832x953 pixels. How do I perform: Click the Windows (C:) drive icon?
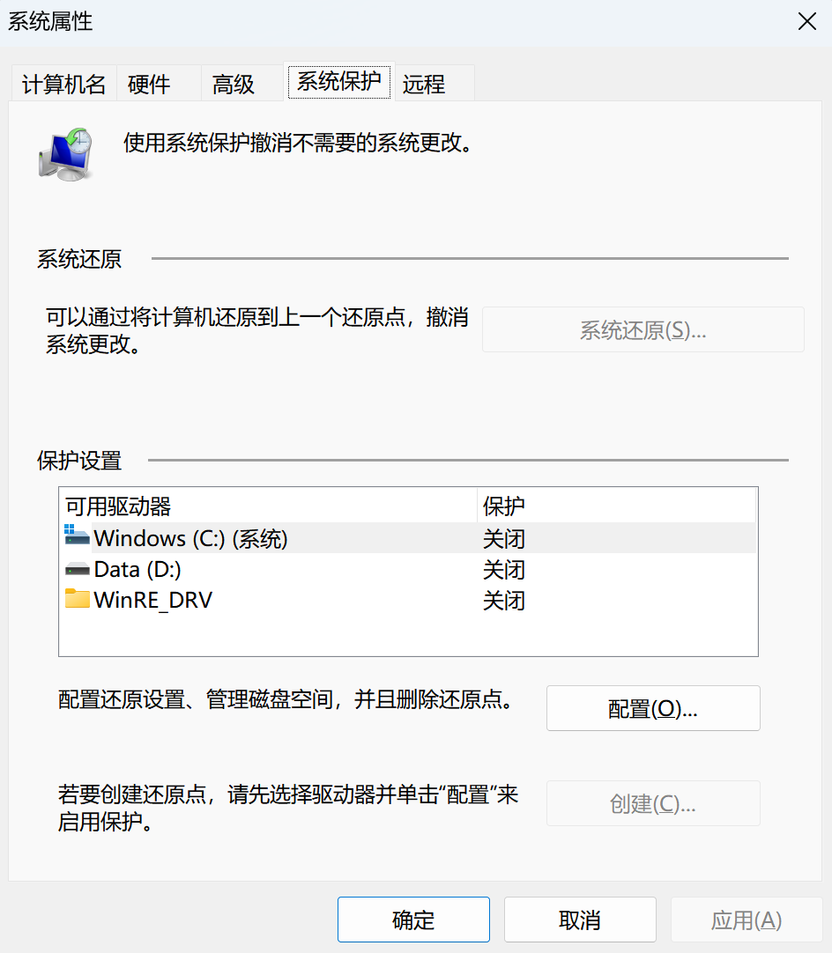click(x=76, y=537)
